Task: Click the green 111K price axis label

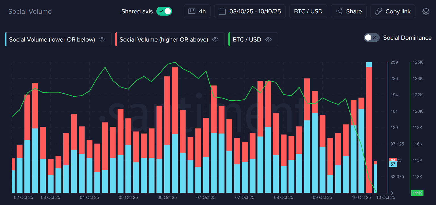Action: [x=417, y=193]
